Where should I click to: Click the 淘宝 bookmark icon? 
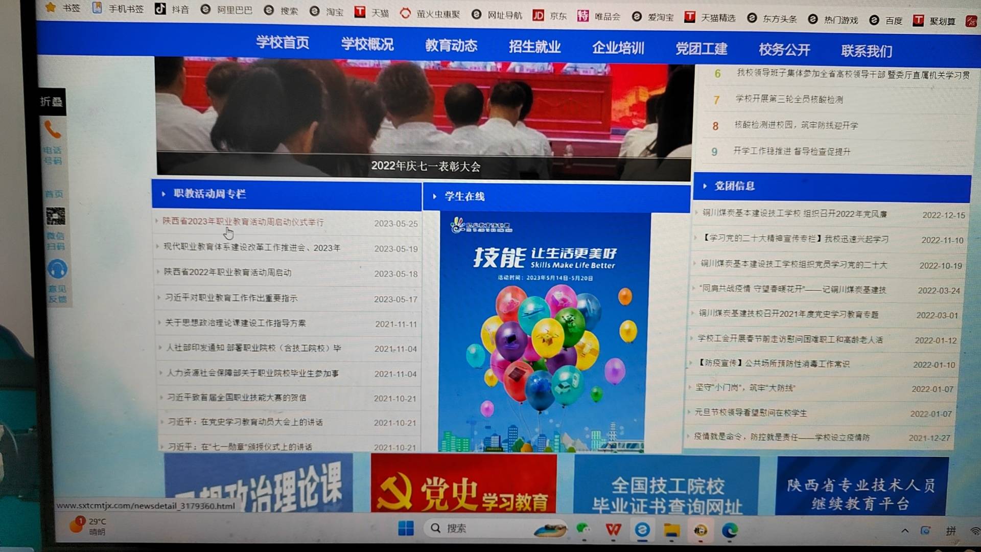[314, 12]
